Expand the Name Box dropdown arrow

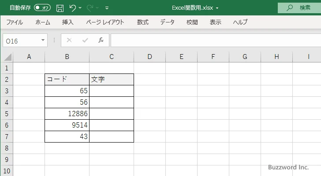click(43, 40)
